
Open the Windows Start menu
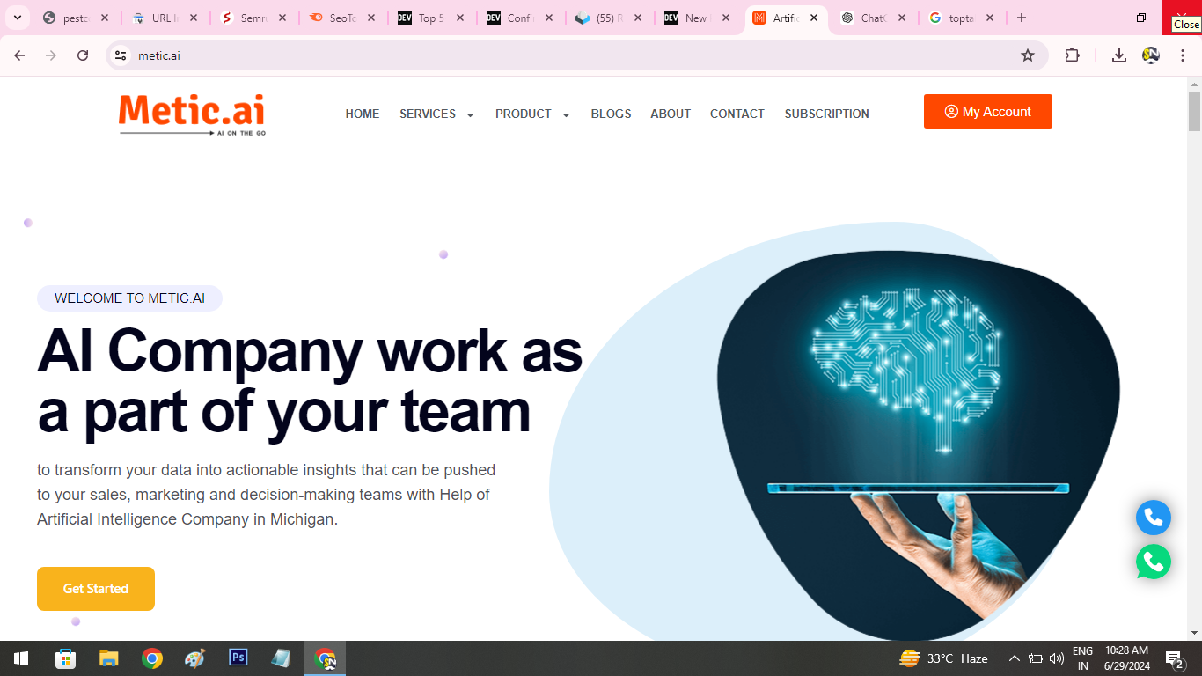coord(21,658)
